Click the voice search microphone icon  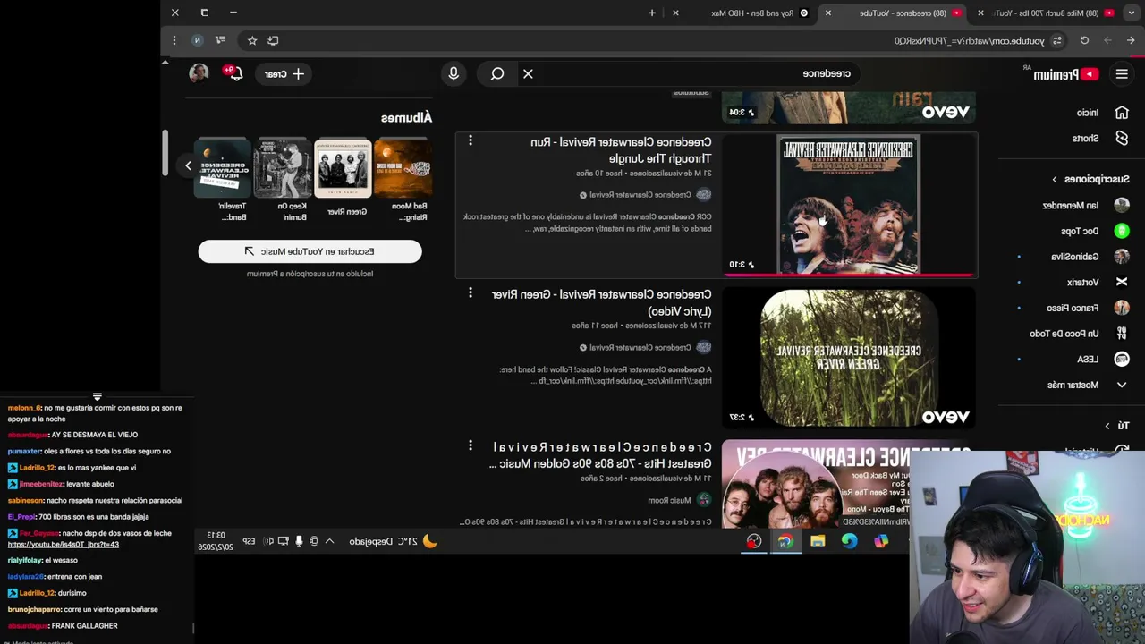click(454, 74)
